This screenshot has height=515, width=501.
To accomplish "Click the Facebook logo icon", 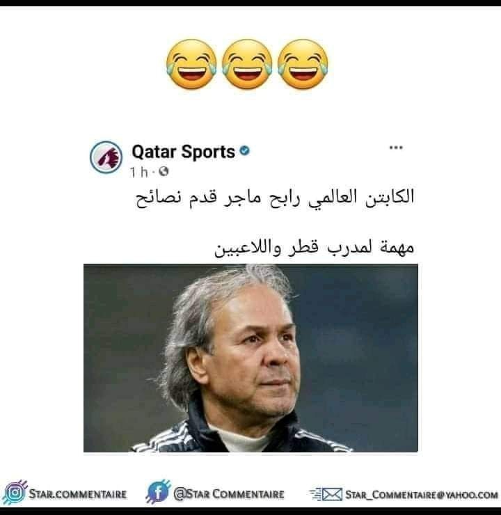I will tap(158, 491).
